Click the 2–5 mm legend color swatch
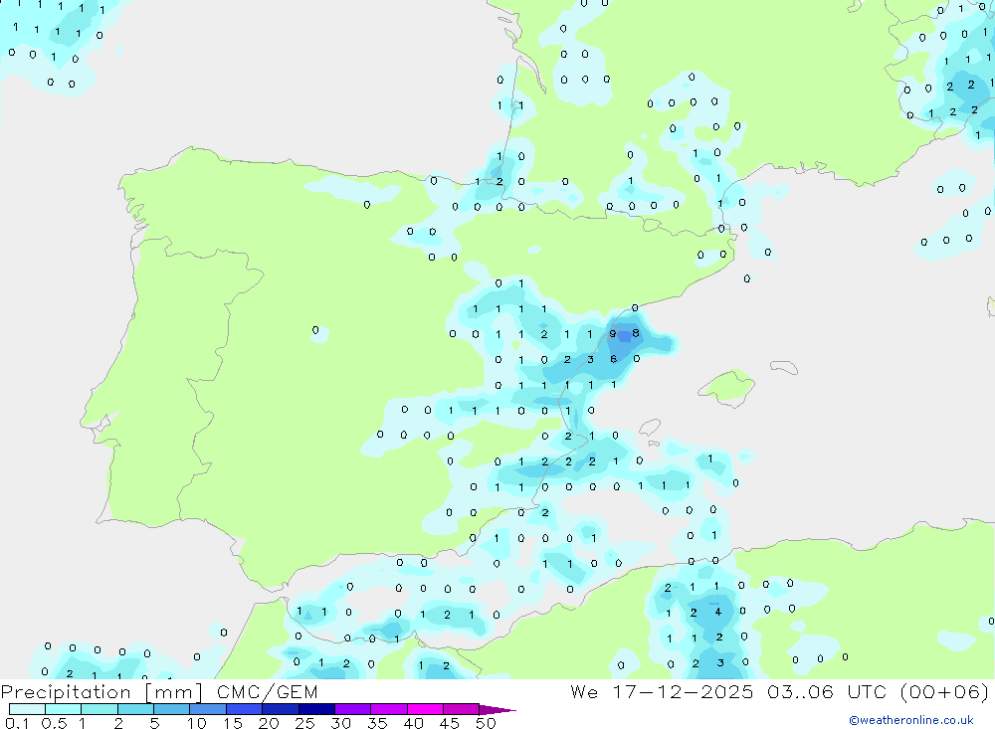 tap(135, 709)
